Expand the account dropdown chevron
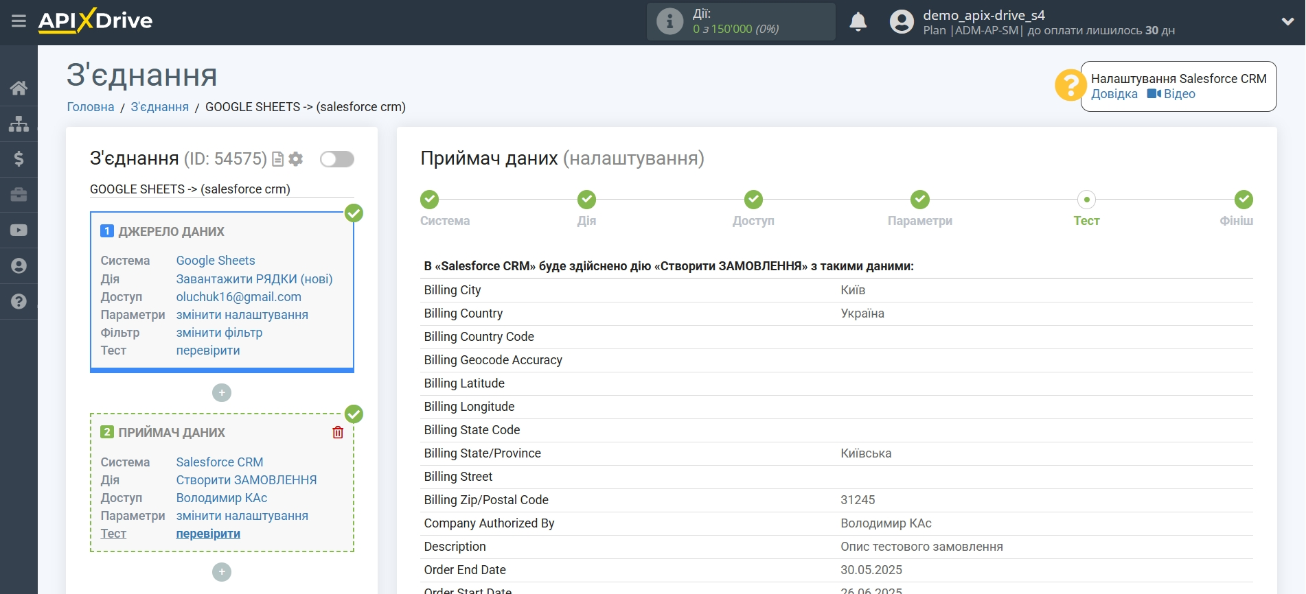 (1287, 21)
